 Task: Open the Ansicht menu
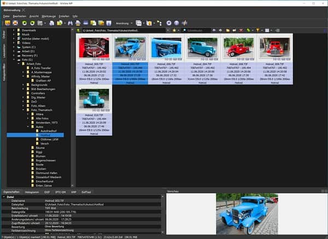coord(34,16)
